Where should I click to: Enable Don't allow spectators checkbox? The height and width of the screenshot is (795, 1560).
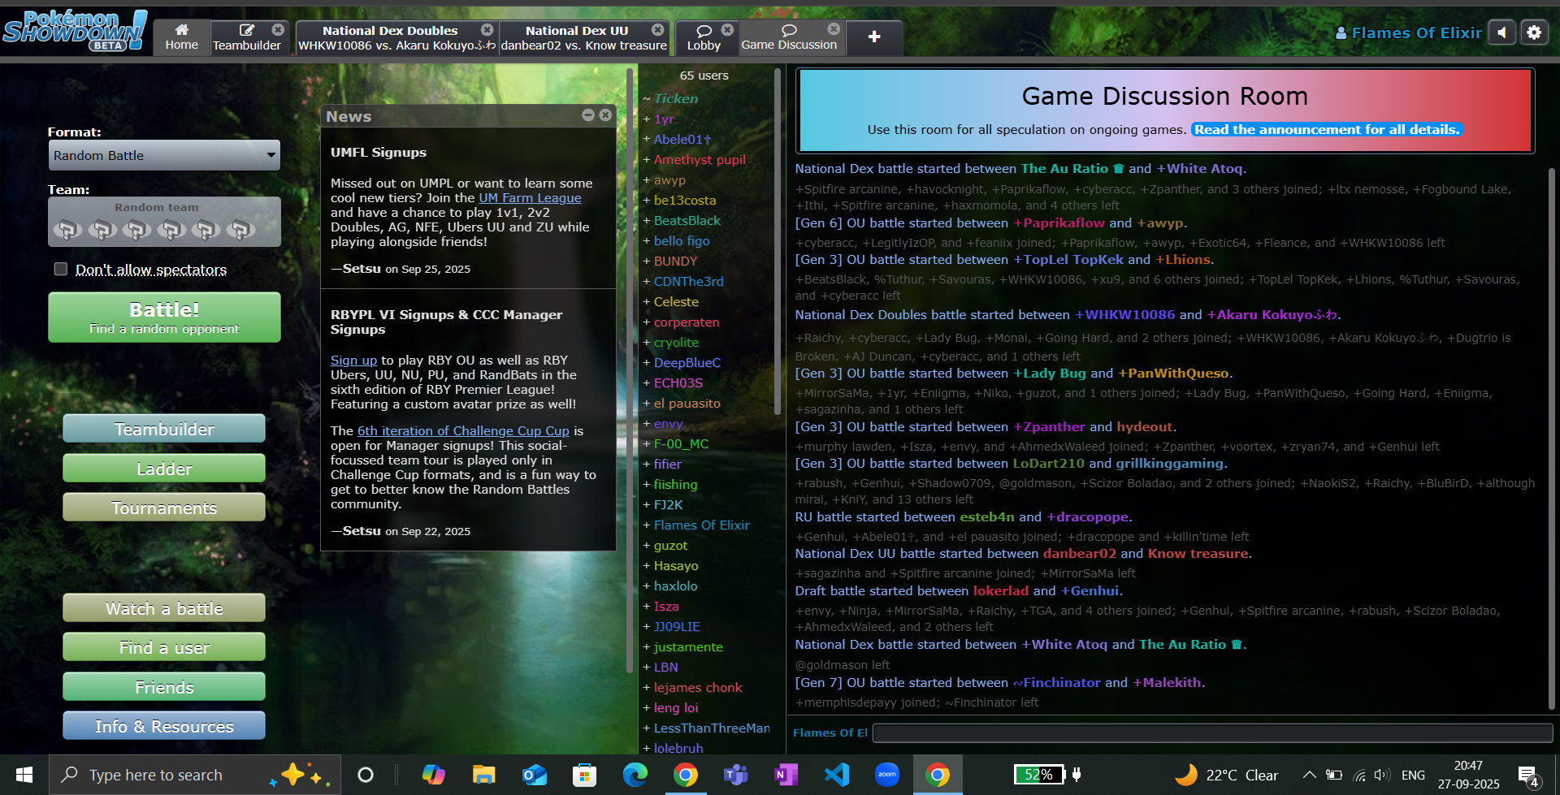61,269
